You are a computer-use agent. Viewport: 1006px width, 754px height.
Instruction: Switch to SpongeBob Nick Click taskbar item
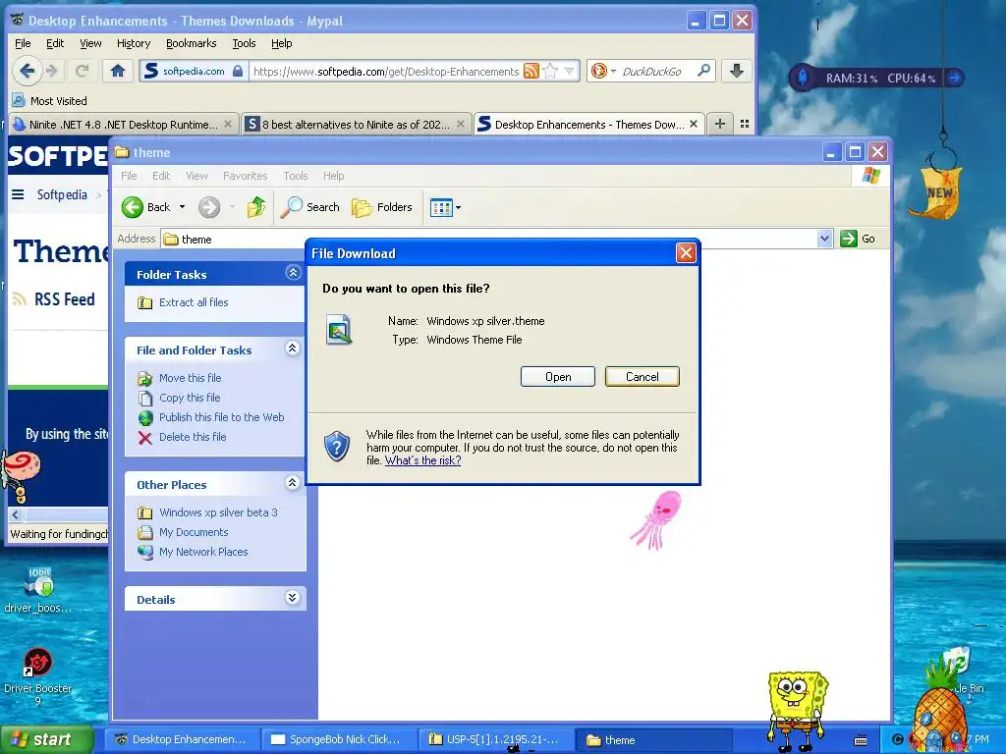[338, 739]
